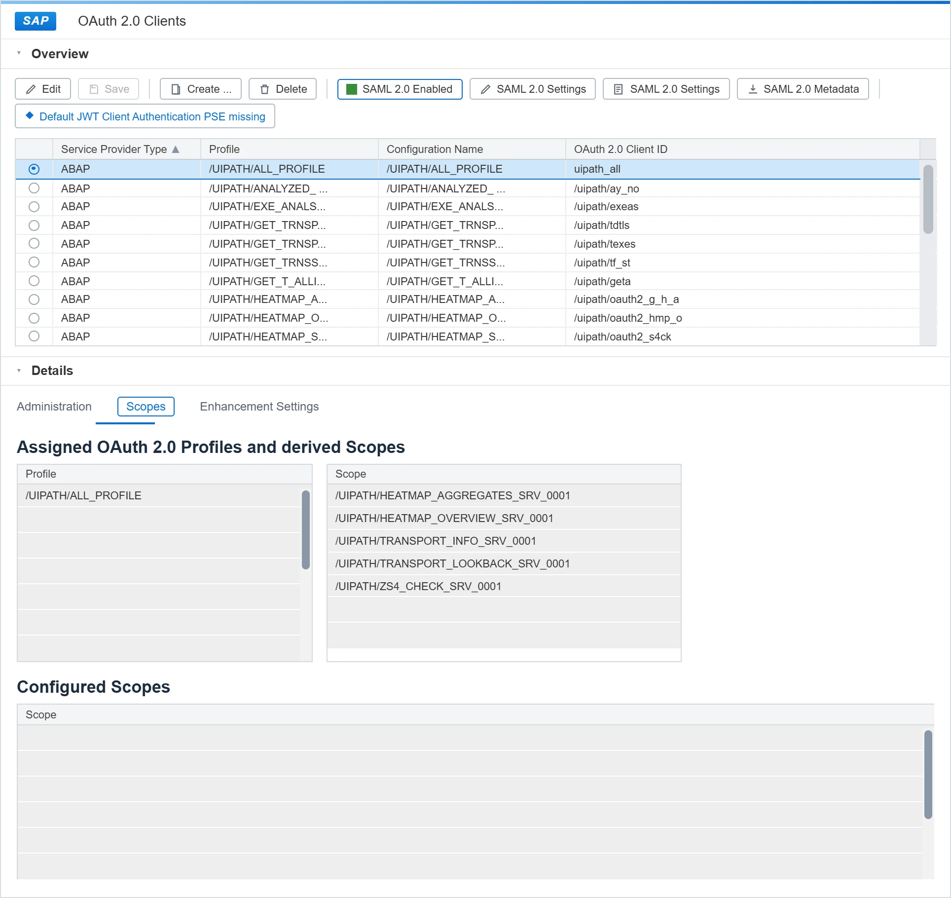The width and height of the screenshot is (951, 898).
Task: Click the /uipath/oauth2_s4ck client ID cell
Action: (743, 336)
